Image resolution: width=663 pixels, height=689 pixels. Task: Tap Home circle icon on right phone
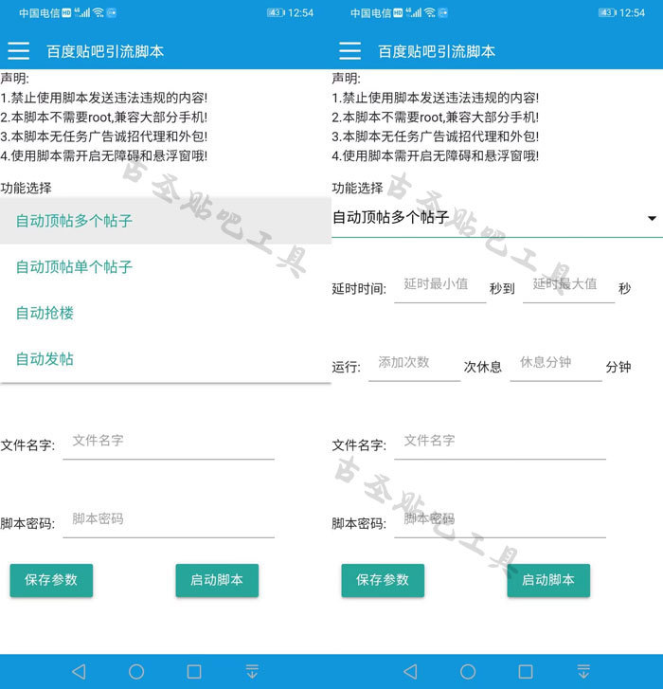[x=468, y=671]
